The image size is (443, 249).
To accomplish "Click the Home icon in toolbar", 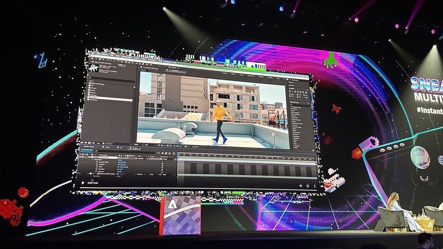I will [92, 58].
